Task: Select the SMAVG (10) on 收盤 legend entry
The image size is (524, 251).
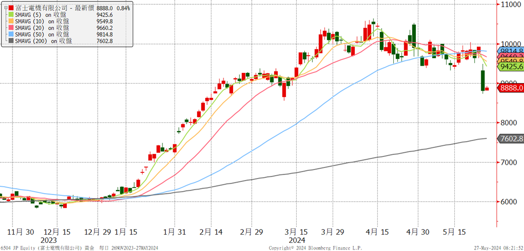Action: click(x=42, y=21)
